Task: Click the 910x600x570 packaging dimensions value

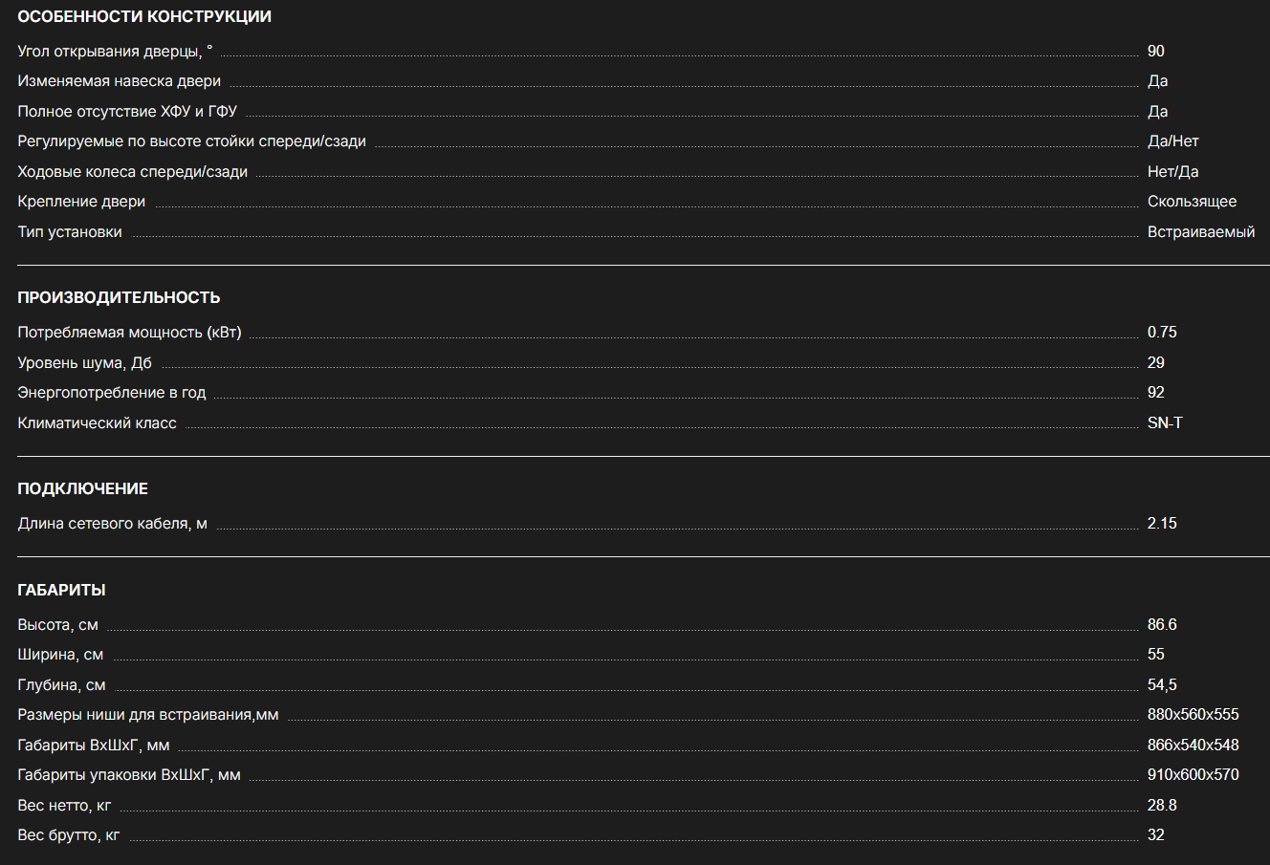Action: pos(1193,775)
